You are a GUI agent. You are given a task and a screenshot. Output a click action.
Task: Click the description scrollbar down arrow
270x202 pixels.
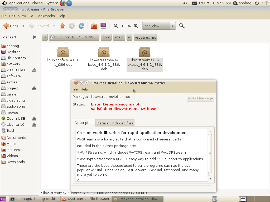(210, 179)
